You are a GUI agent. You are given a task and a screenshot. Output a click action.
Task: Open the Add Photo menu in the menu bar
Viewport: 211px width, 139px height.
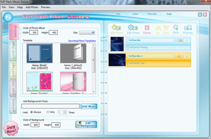coord(32,7)
